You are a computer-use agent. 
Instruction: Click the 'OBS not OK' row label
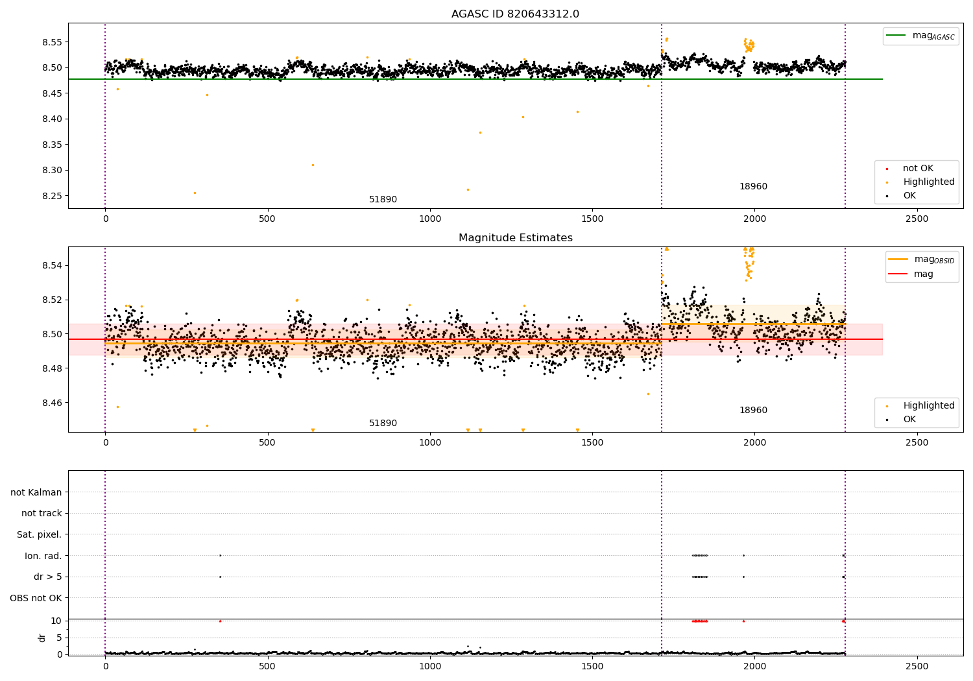tap(36, 598)
